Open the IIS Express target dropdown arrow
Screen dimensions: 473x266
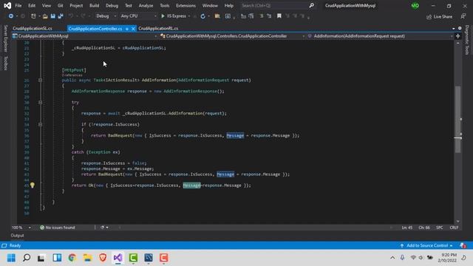[x=189, y=16]
